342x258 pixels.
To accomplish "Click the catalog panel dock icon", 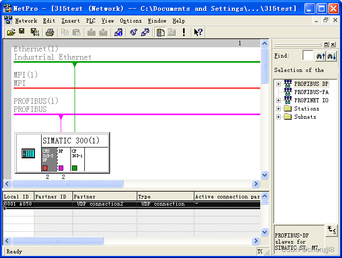I will pos(326,44).
